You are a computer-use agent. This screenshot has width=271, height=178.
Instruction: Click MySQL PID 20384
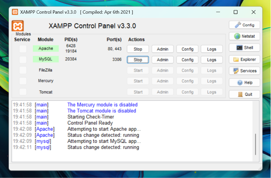coord(71,59)
